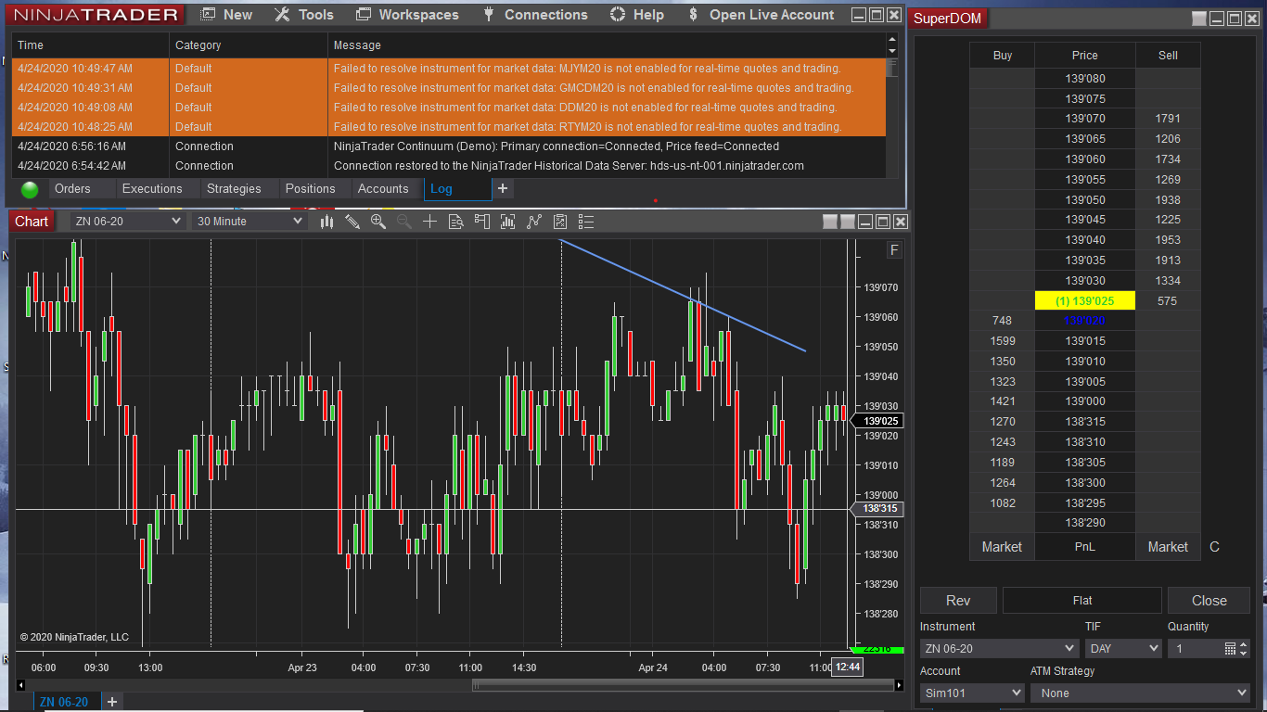Expand the ATM Strategy dropdown

point(1140,693)
